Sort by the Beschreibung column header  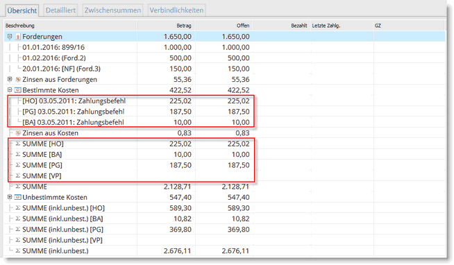(71, 26)
